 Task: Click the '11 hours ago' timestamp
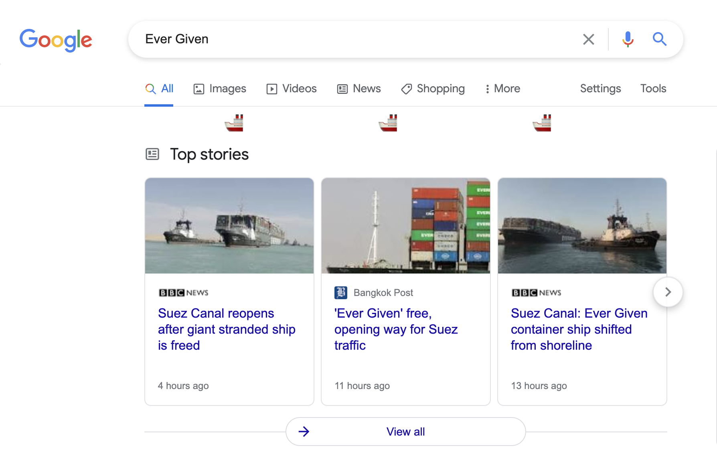362,386
